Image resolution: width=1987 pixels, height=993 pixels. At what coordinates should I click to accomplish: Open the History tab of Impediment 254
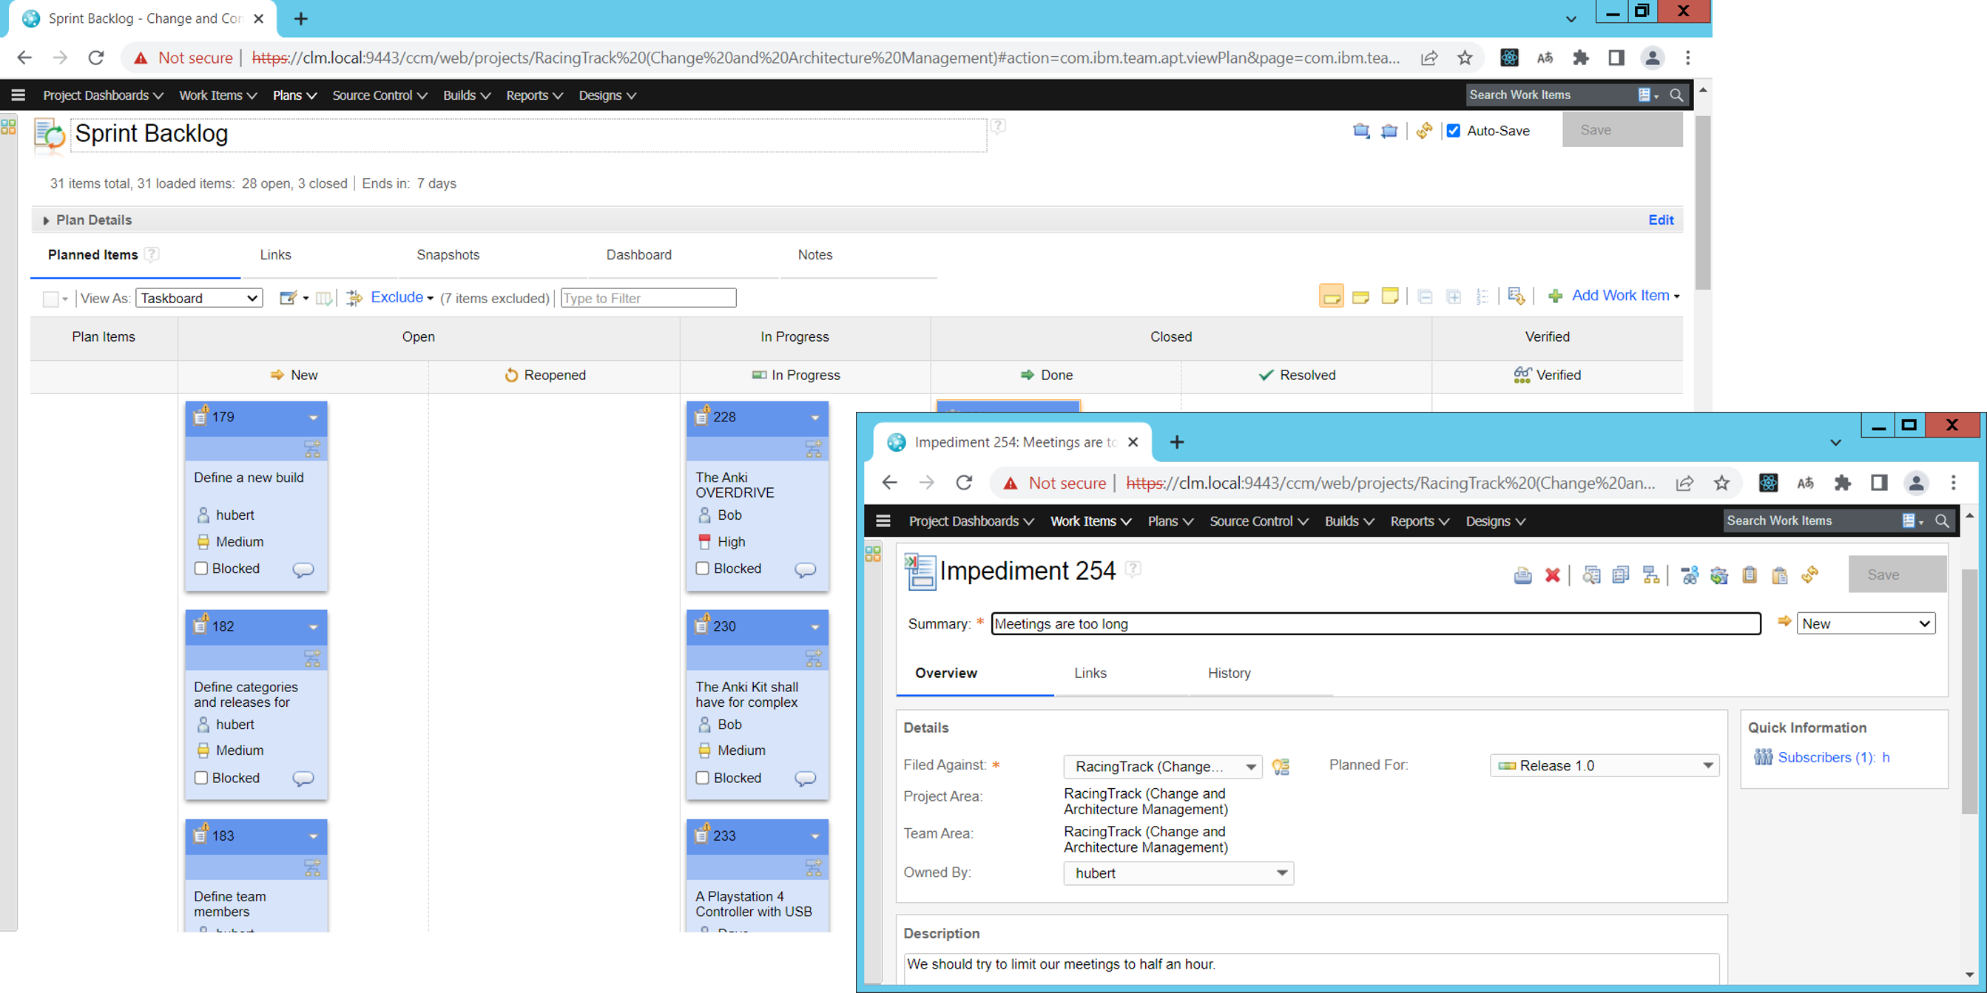pyautogui.click(x=1229, y=673)
